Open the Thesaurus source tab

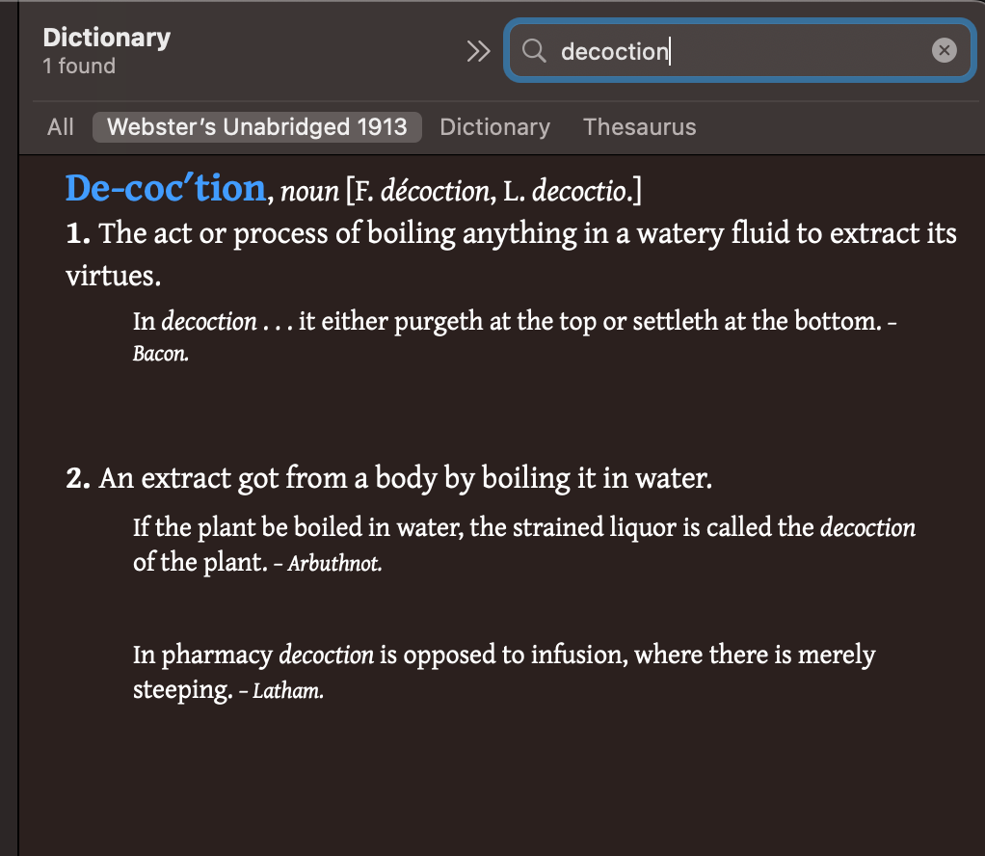(640, 127)
